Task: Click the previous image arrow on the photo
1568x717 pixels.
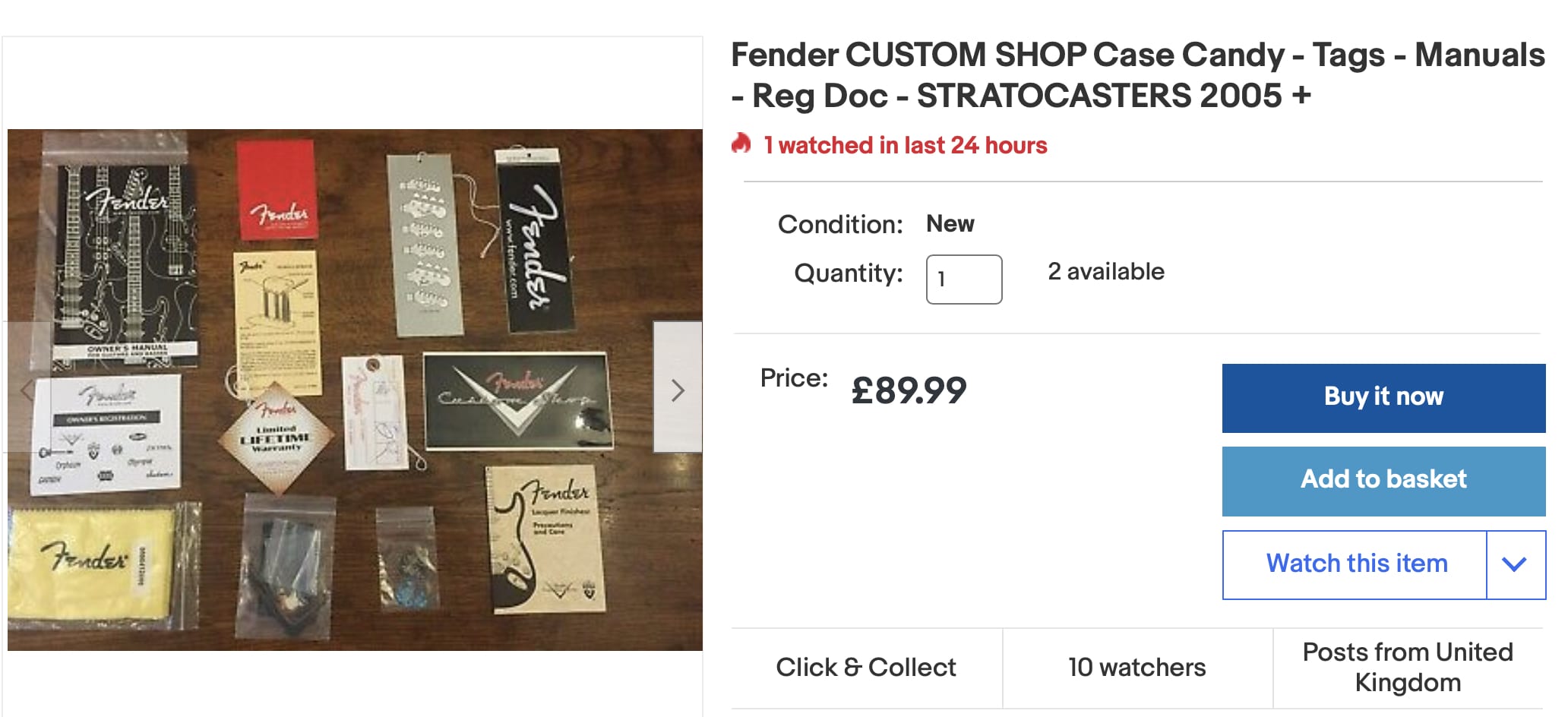Action: tap(28, 390)
